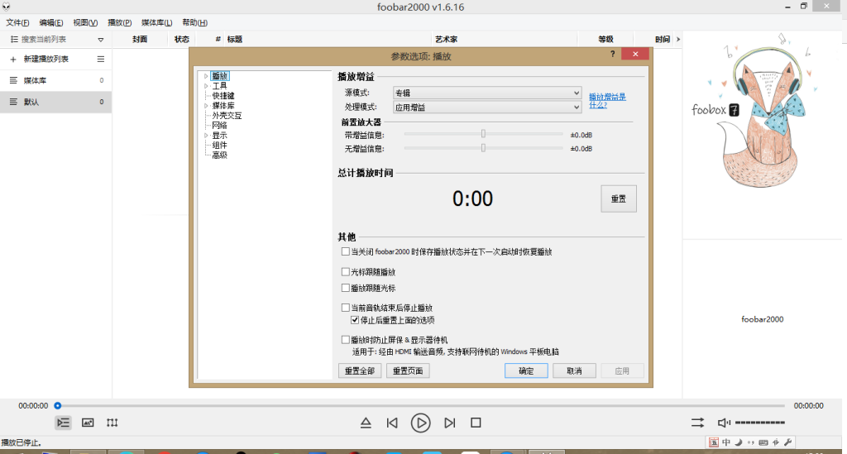847x454 pixels.
Task: Expand column header right arrow
Action: [678, 39]
